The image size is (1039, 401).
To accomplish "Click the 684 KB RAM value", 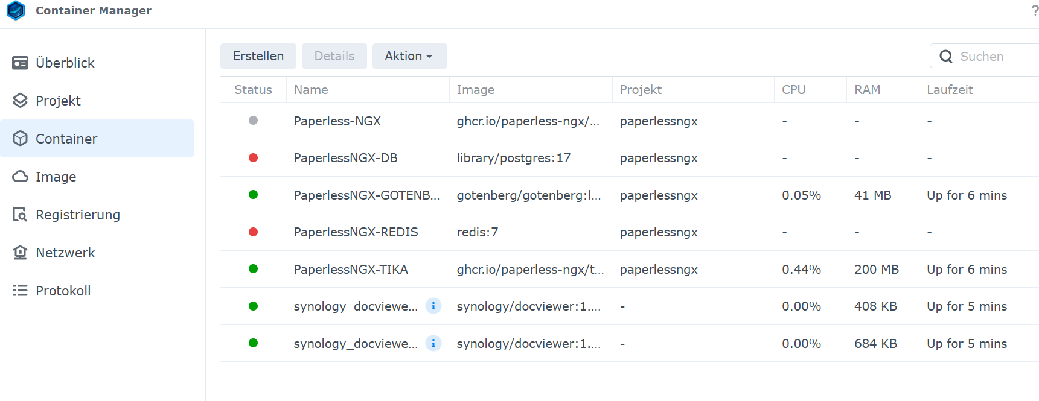I will click(x=875, y=344).
